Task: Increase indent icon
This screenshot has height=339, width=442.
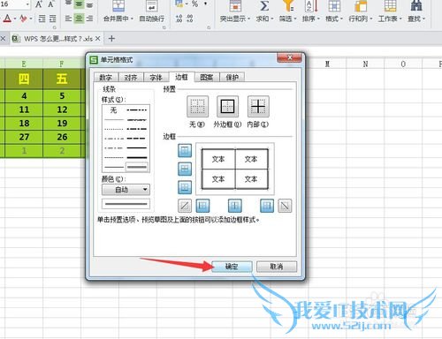Action: pyautogui.click(x=52, y=19)
